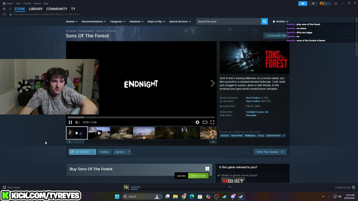Expand the wishlist options arrow
Image resolution: width=358 pixels, height=201 pixels.
[x=94, y=152]
